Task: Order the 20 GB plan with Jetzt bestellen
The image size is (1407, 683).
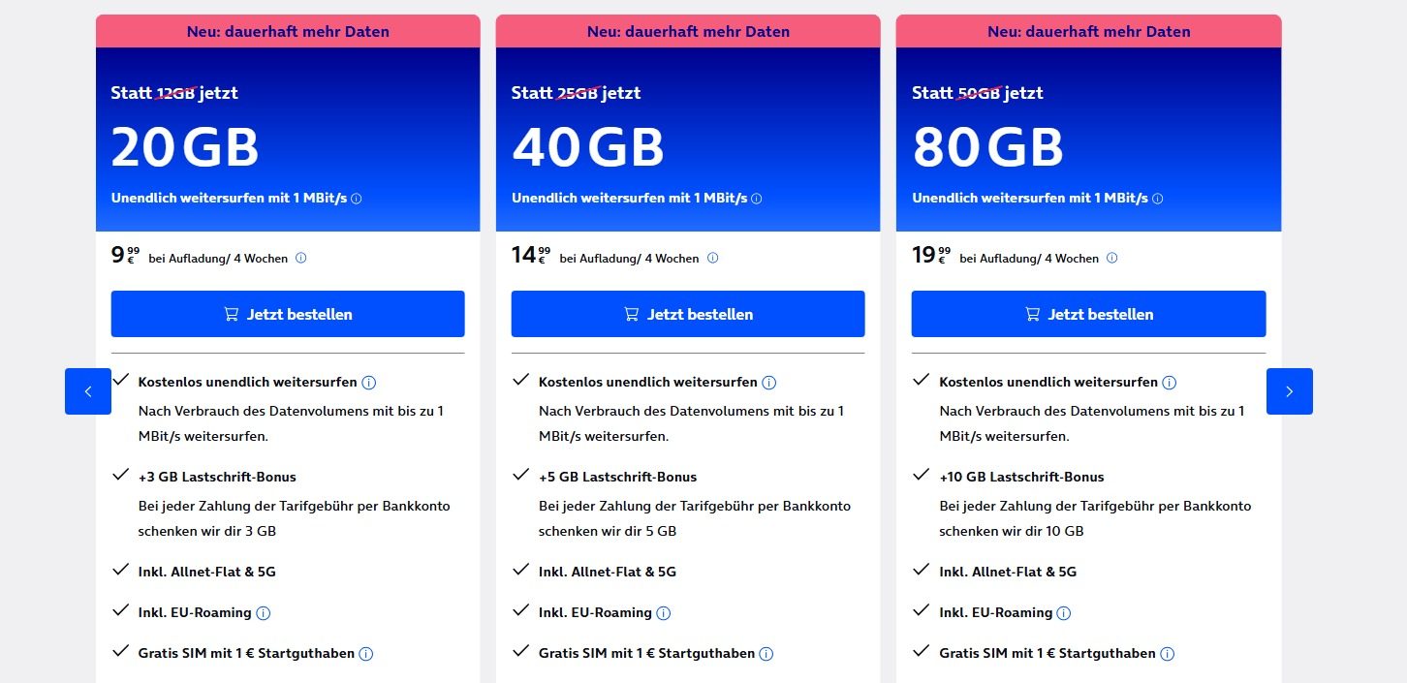Action: tap(288, 314)
